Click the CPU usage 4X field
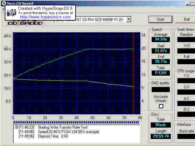Image resolution: width=195 pixels, height=146 pixels. pyautogui.click(x=186, y=103)
